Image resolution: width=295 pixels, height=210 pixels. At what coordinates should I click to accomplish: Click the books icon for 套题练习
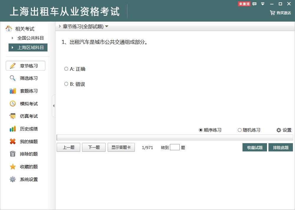click(x=13, y=91)
